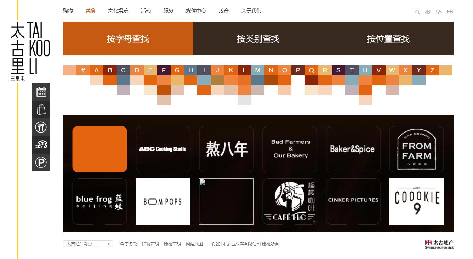Filter by letter B in alphabet bar

click(110, 70)
